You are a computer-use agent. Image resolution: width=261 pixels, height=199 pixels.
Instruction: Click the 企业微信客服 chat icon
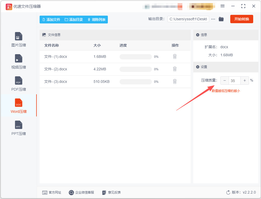[71, 192]
